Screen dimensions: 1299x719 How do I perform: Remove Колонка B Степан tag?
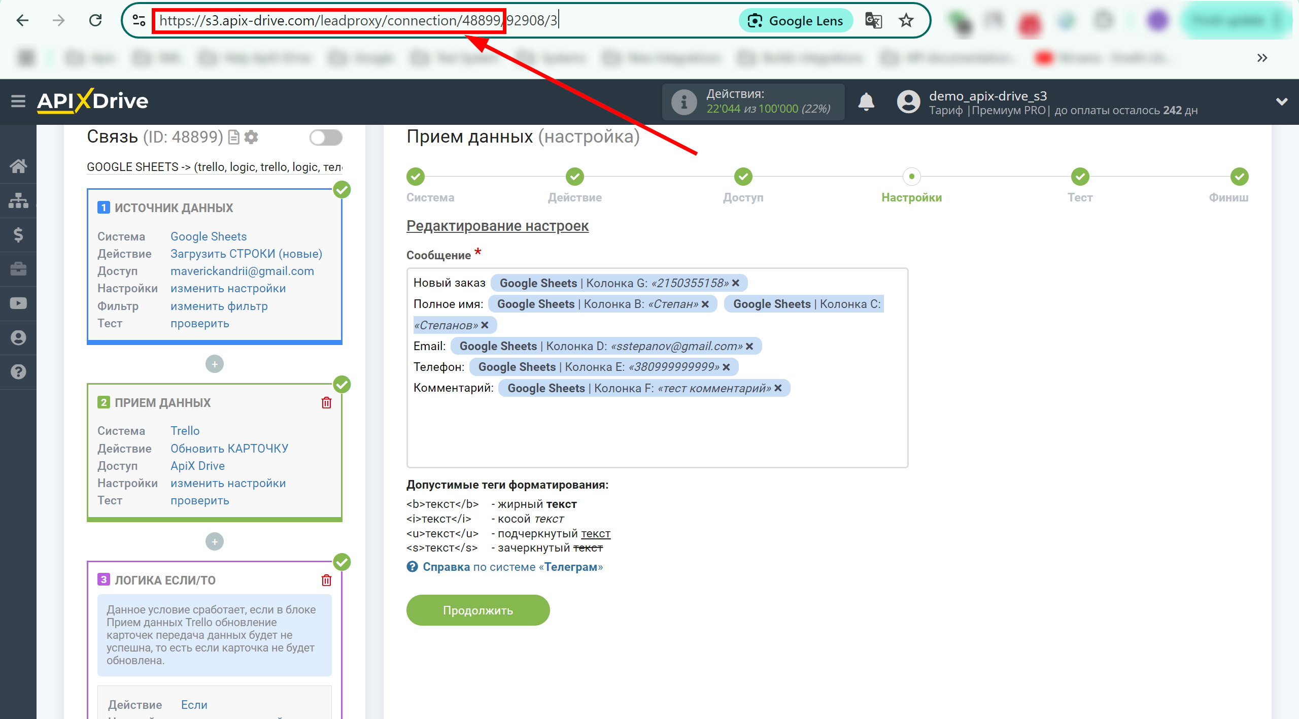pos(705,304)
